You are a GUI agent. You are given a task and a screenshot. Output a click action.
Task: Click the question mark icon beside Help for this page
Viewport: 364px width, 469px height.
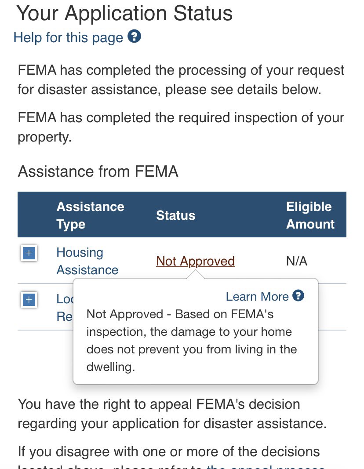134,37
